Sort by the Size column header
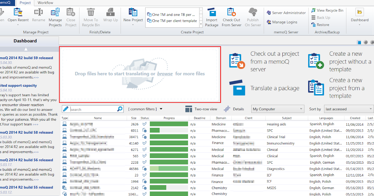The height and width of the screenshot is (196, 374). click(134, 118)
